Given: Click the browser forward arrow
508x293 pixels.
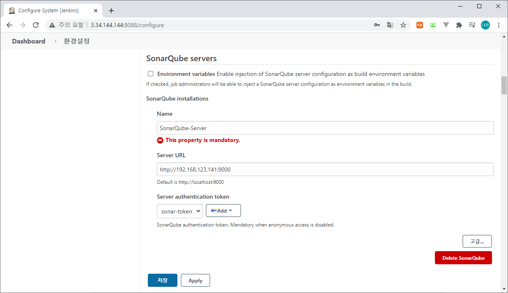Looking at the screenshot, I should pos(23,25).
